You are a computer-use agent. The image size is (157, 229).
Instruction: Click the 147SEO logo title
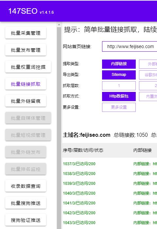(31, 11)
